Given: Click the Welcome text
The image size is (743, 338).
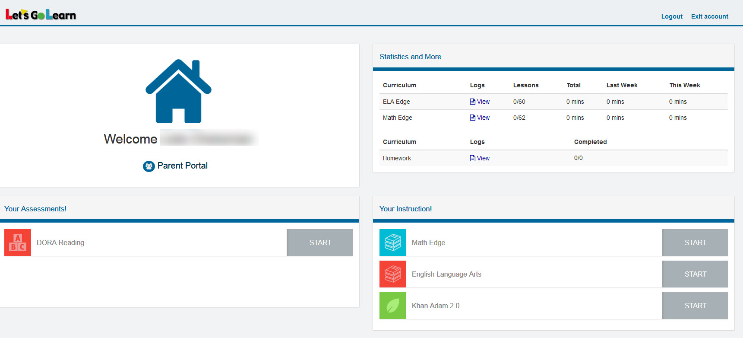Looking at the screenshot, I should click(x=130, y=139).
